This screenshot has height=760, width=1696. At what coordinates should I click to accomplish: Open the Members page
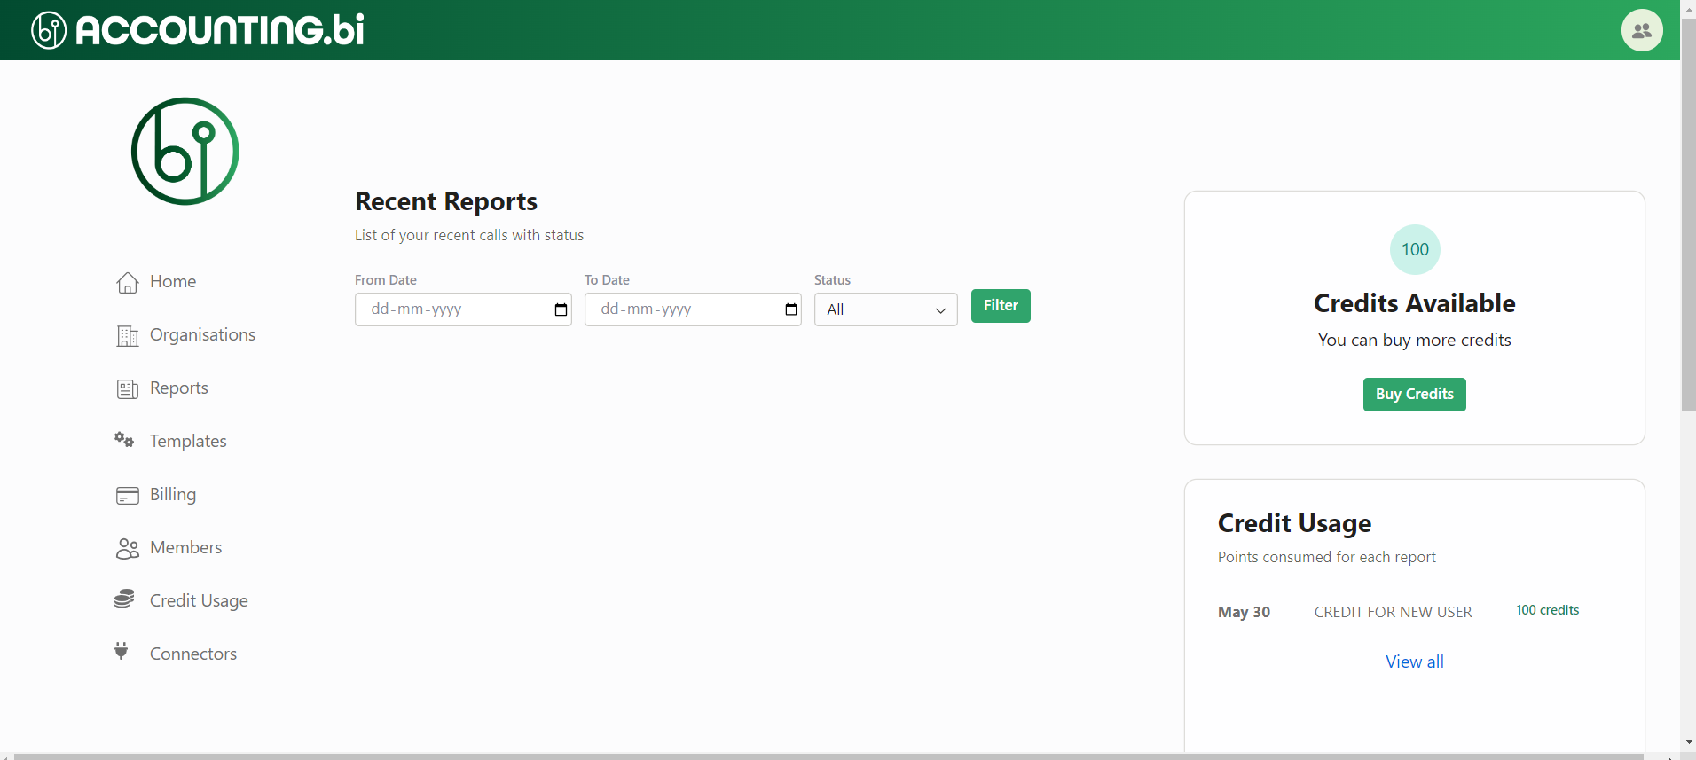tap(186, 547)
